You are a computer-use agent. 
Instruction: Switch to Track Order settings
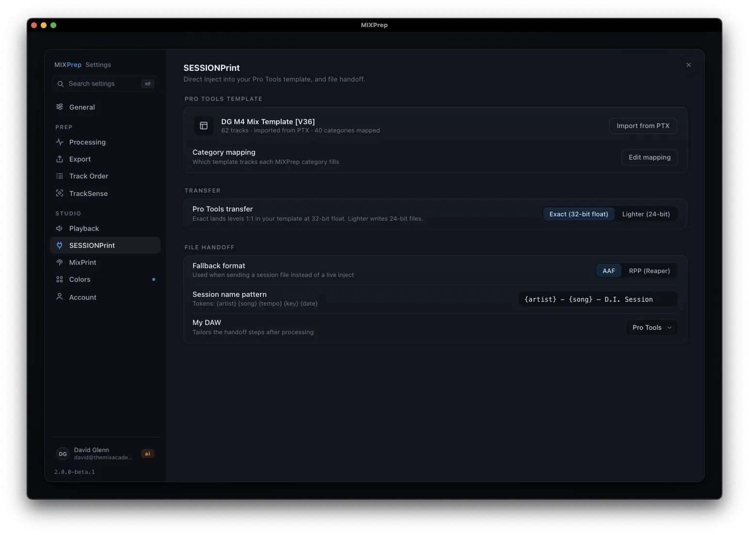[105, 176]
